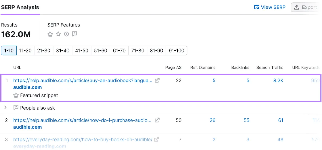Click Ref. Domains value 26
The height and width of the screenshot is (150, 322).
(x=213, y=120)
